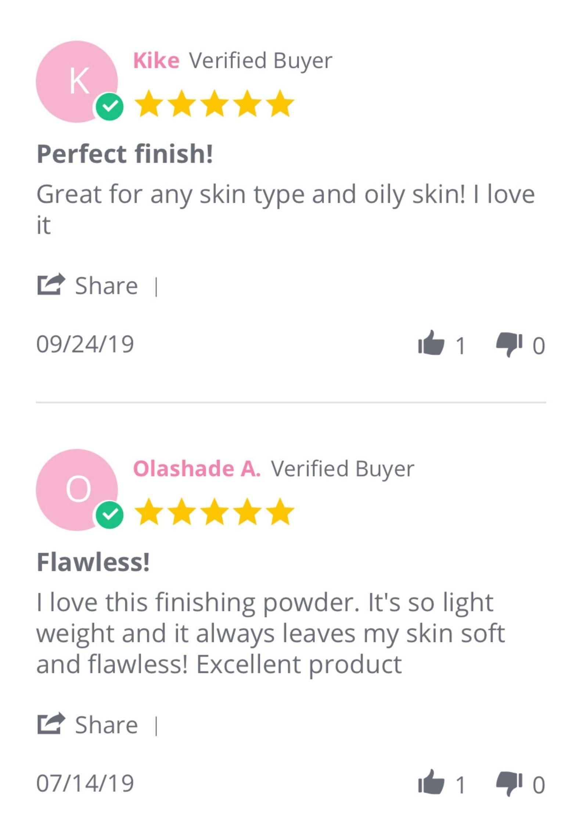Click share icon under Olashade's review
Viewport: 583px width, 825px height.
pyautogui.click(x=51, y=724)
